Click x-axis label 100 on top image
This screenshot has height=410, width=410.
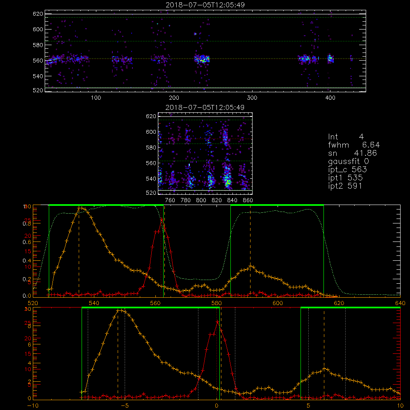click(96, 98)
